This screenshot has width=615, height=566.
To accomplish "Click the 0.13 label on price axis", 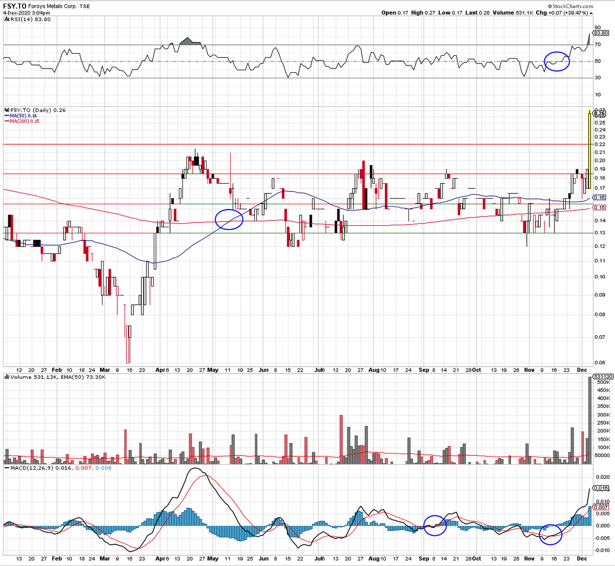I will 600,233.
